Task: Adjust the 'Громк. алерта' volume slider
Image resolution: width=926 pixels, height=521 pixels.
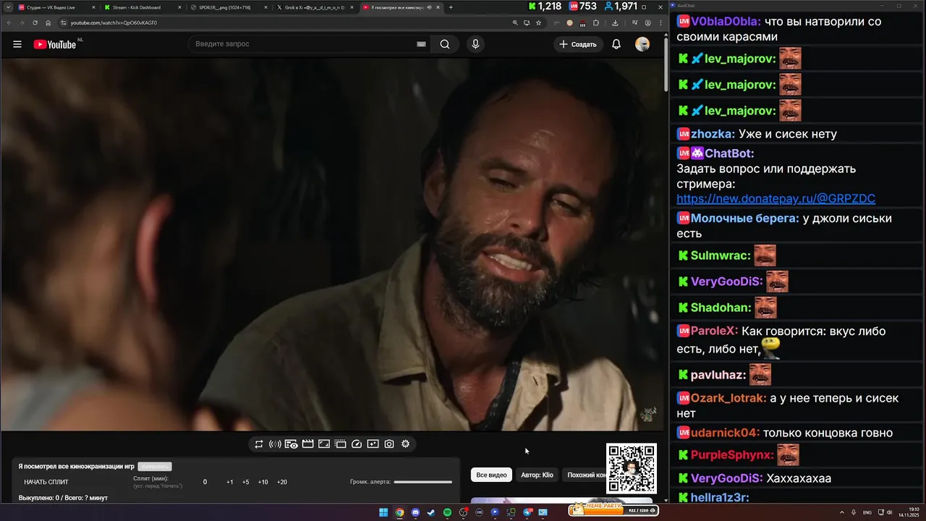Action: [x=422, y=482]
